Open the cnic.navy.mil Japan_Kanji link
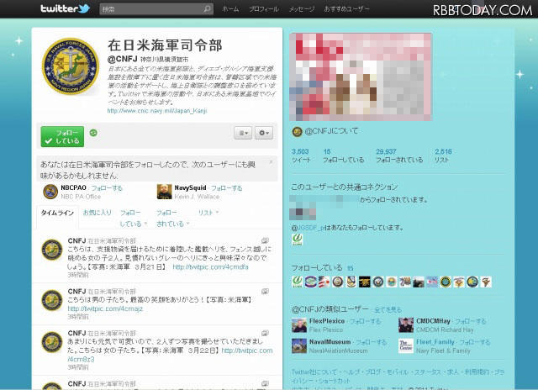This screenshot has height=390, width=538. tap(157, 111)
